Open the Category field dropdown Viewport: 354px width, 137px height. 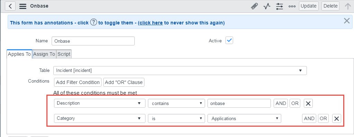(x=99, y=118)
